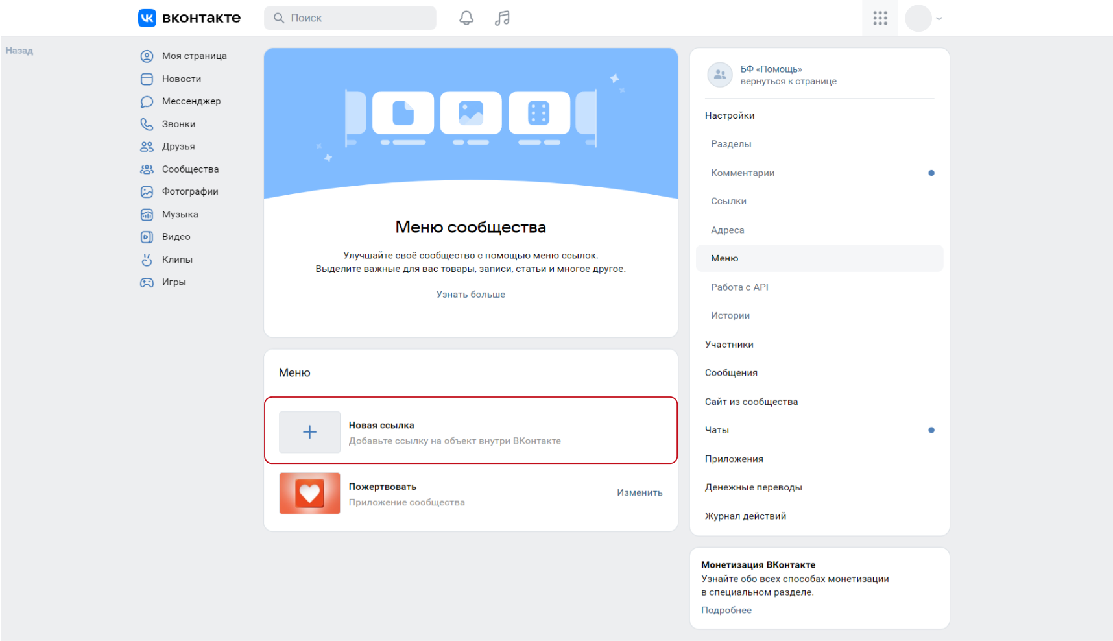
Task: Click the Игры gamepad icon
Action: 147,282
